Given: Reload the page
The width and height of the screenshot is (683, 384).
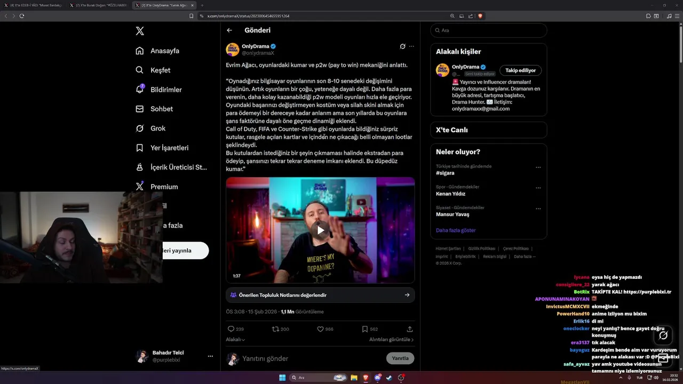Looking at the screenshot, I should (x=22, y=16).
